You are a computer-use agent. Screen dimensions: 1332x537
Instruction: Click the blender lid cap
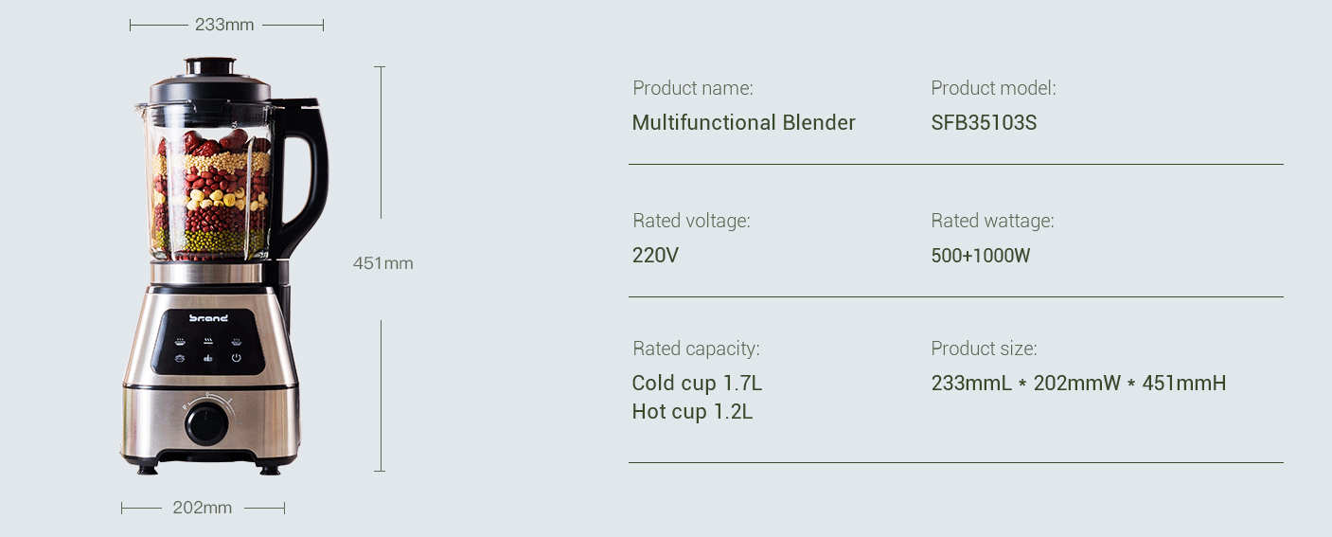pyautogui.click(x=210, y=66)
